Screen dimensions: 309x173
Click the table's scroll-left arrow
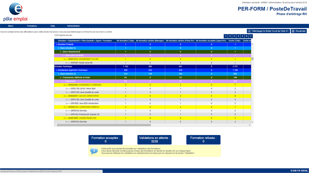(56, 125)
